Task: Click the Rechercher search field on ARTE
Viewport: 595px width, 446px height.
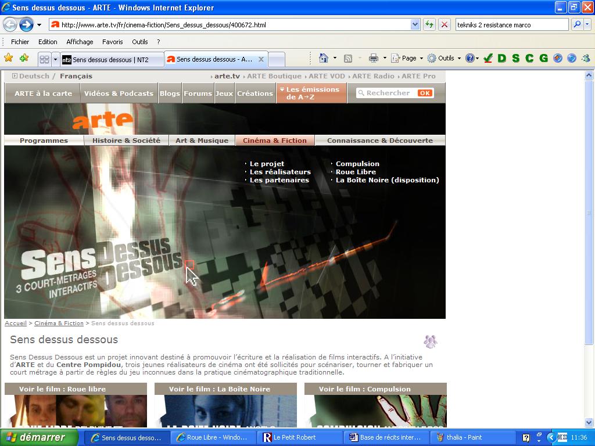Action: coord(387,93)
